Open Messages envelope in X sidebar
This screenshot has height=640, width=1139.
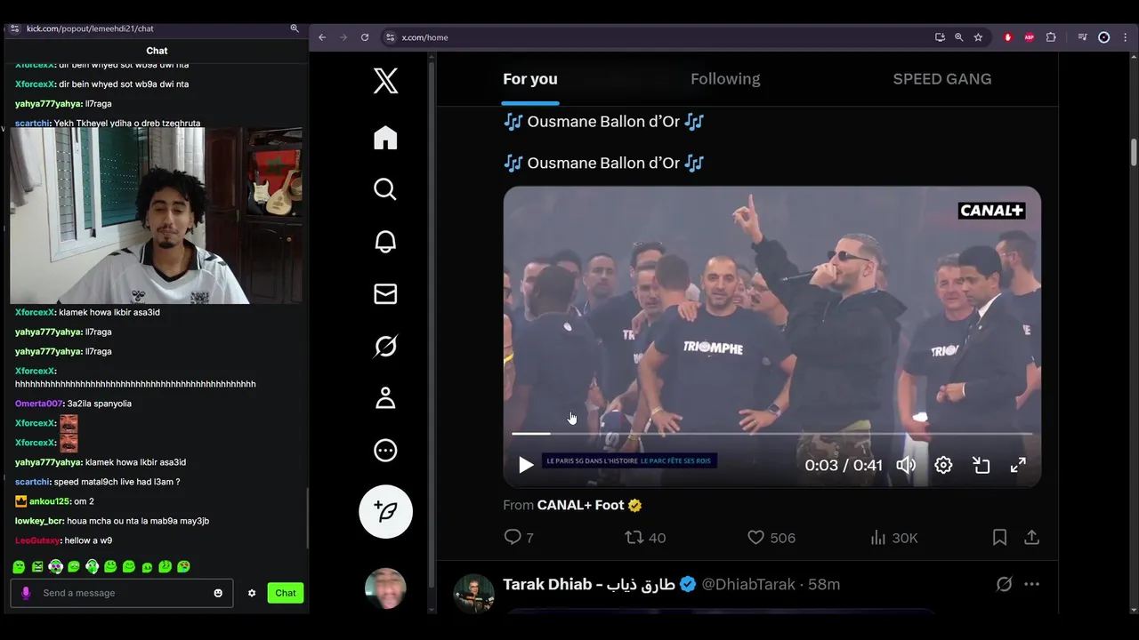pos(385,294)
